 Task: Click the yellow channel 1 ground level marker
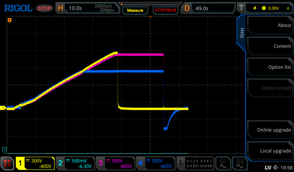coord(4,108)
